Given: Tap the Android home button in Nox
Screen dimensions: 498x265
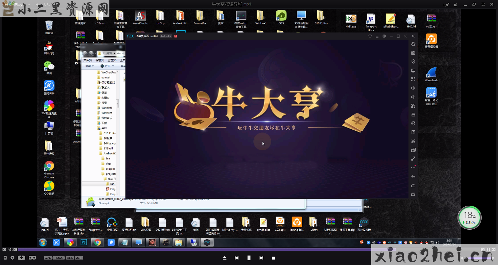Looking at the screenshot, I should click(413, 186).
